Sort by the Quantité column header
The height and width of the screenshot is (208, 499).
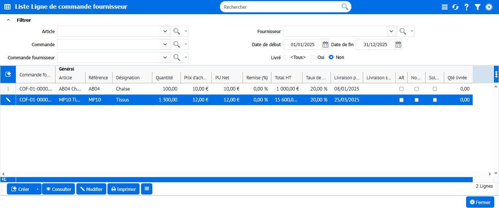(164, 78)
